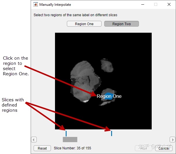Click slider track right of the thumb
The image size is (176, 154).
tap(122, 140)
